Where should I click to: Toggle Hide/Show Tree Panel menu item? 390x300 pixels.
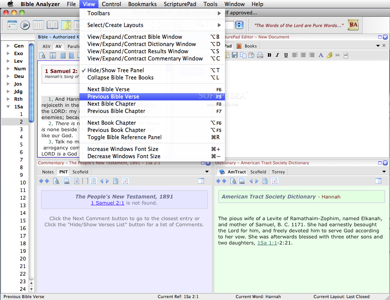pyautogui.click(x=152, y=70)
